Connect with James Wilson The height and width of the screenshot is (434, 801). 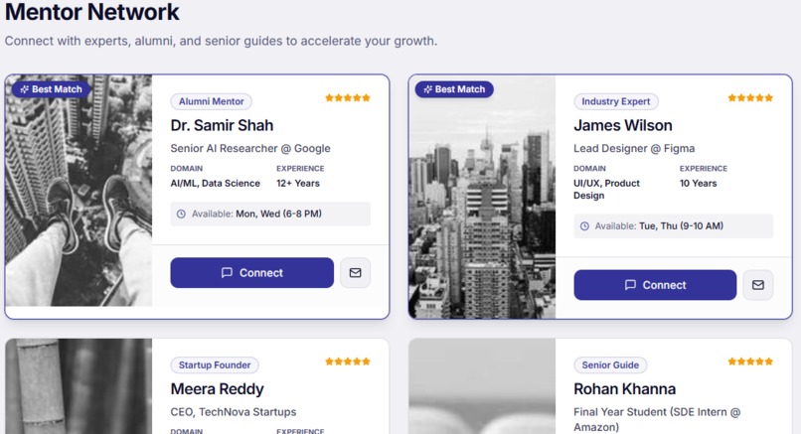[x=655, y=285]
